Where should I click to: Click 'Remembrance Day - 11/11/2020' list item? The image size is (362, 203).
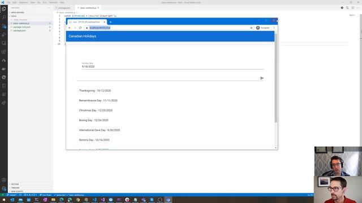click(98, 100)
